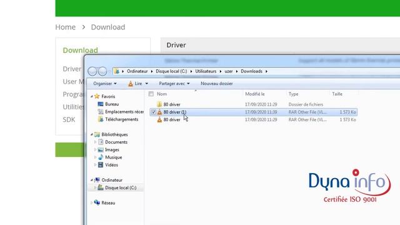Click the VLC cone icon beside Lire
Screen dimensions: 400x225
tap(131, 84)
